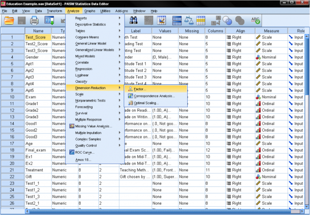
Task: Click the Measure column header
Action: coord(271,31)
